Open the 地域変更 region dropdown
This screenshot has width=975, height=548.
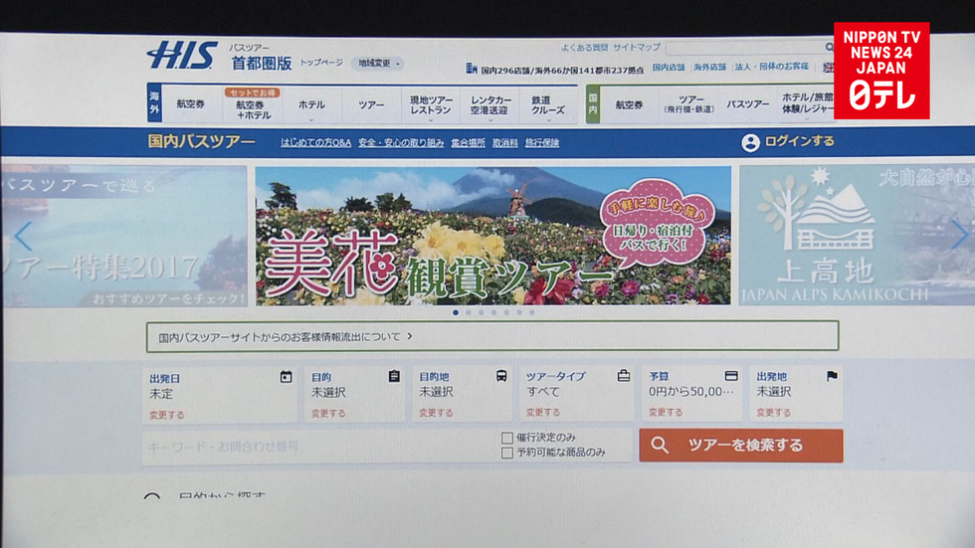pos(377,64)
